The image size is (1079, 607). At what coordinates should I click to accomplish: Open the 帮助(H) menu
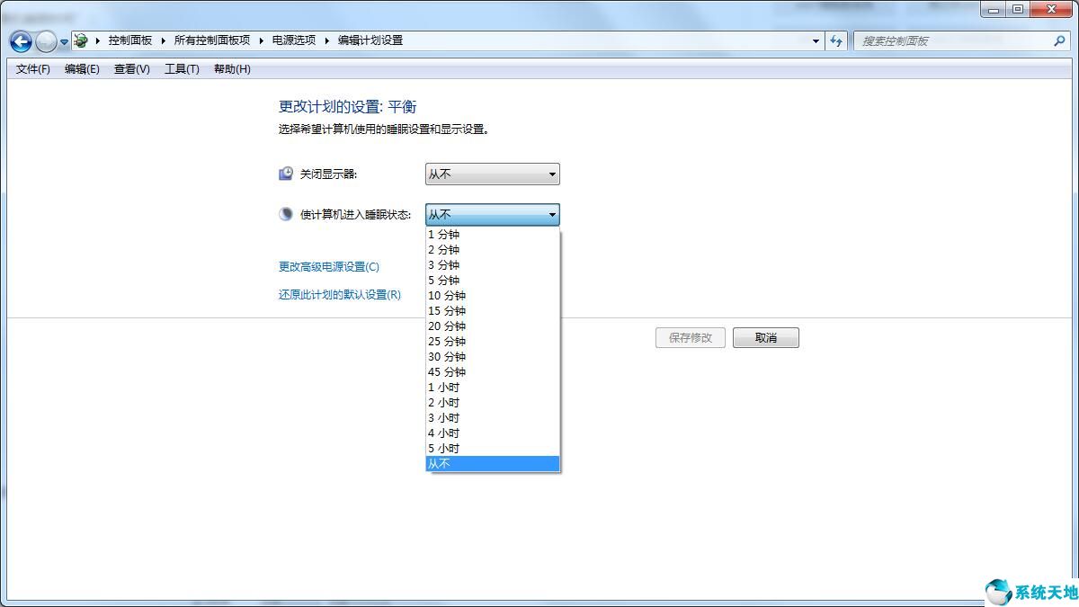click(x=232, y=69)
